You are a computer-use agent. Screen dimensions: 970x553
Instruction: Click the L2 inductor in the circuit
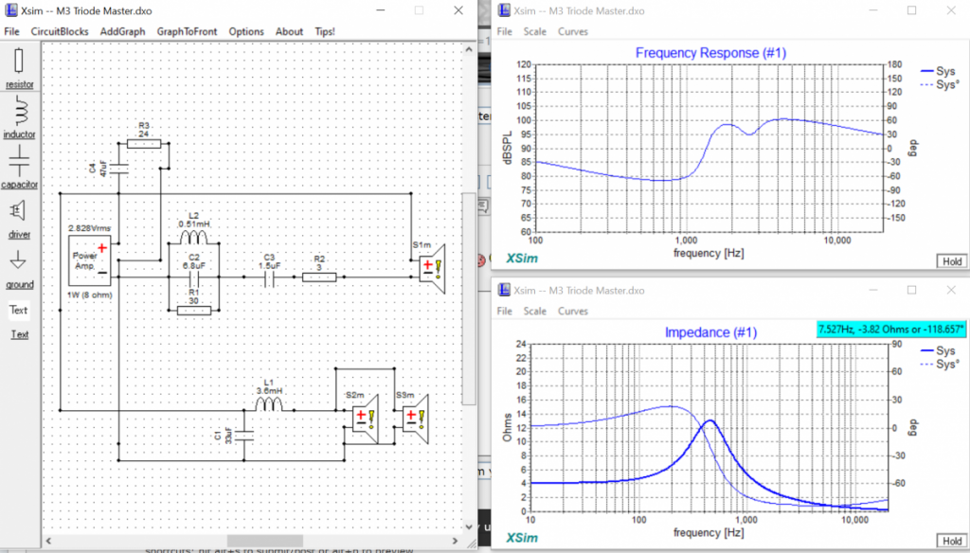pos(193,239)
